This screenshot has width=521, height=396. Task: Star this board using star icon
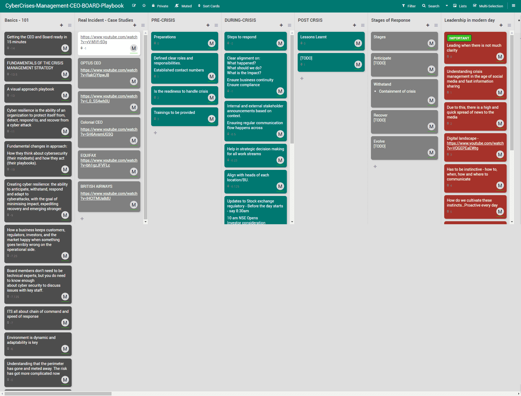click(x=144, y=6)
